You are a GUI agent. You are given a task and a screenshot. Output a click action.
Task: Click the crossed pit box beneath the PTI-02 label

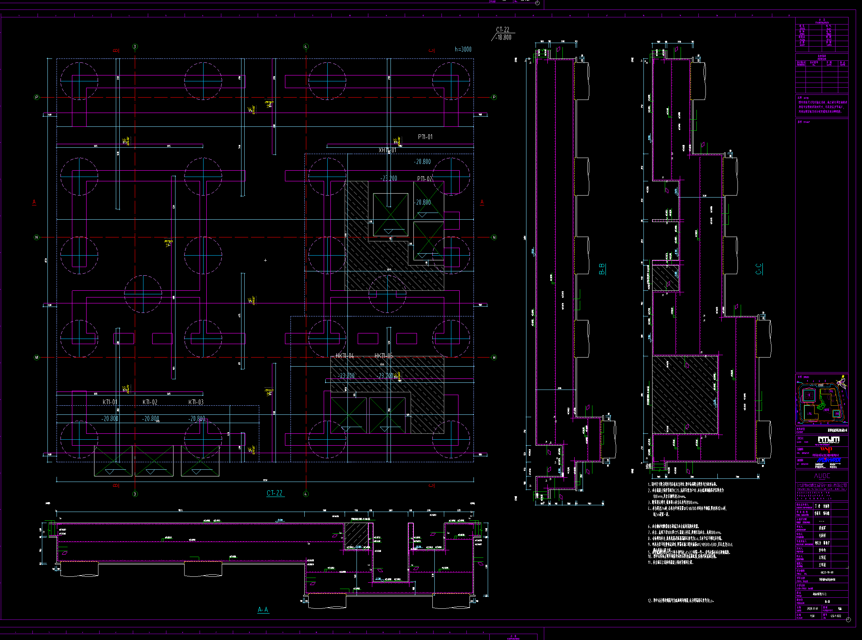click(x=428, y=200)
